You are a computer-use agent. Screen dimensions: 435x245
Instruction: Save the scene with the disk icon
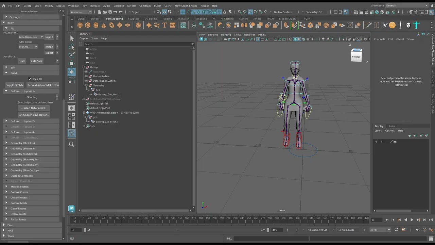[110, 12]
